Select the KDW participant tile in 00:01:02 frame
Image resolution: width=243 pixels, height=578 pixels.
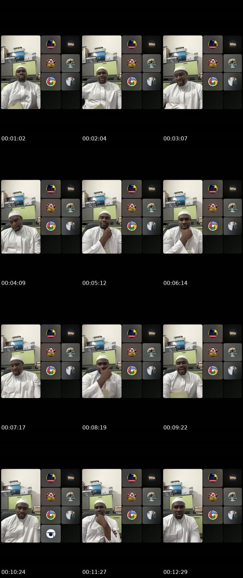pos(71,45)
